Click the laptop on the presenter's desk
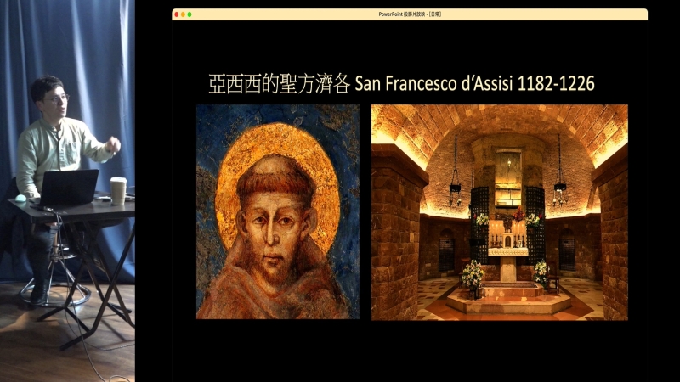 pyautogui.click(x=68, y=188)
